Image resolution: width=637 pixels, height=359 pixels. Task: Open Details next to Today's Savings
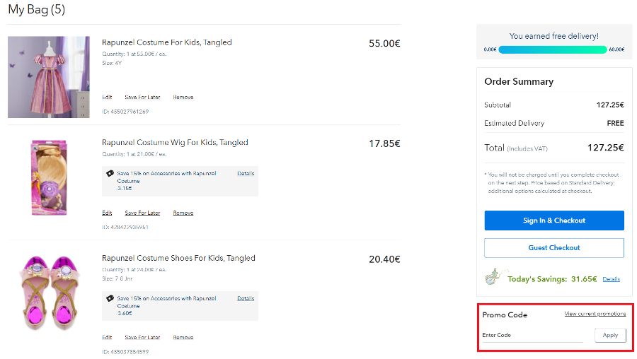pos(611,279)
